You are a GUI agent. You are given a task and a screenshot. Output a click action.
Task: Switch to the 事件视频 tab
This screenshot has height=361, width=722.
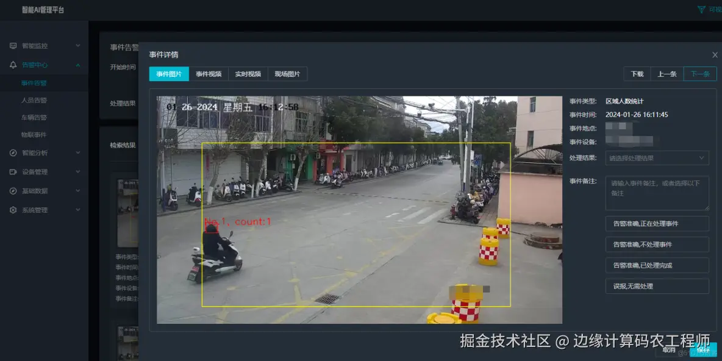(x=210, y=73)
